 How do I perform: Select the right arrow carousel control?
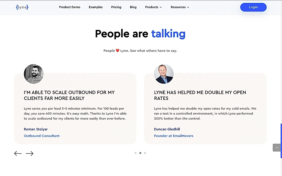tap(29, 153)
